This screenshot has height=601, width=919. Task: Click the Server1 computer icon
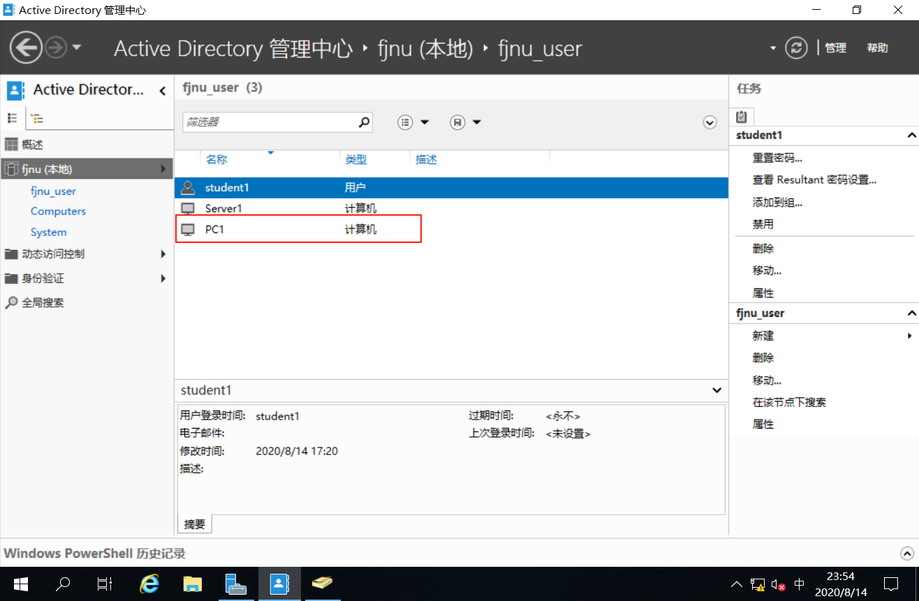(187, 208)
